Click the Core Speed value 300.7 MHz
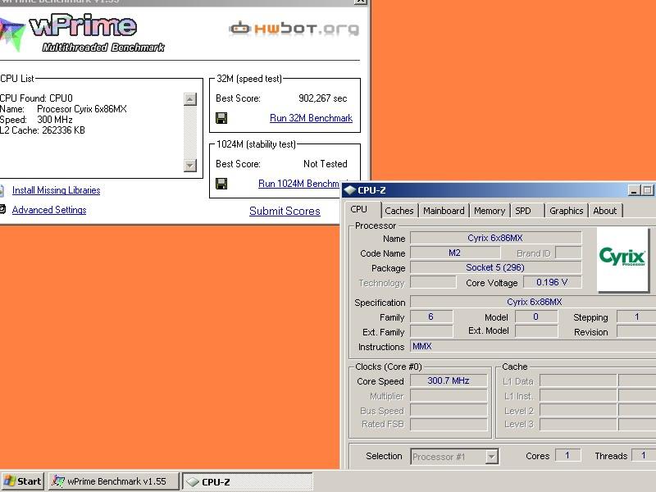Screen dimensions: 656x492 449,380
